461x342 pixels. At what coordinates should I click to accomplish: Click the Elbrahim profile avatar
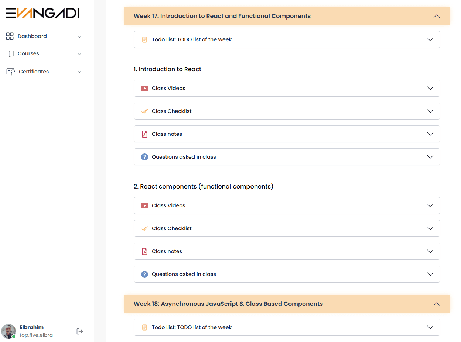[8, 331]
